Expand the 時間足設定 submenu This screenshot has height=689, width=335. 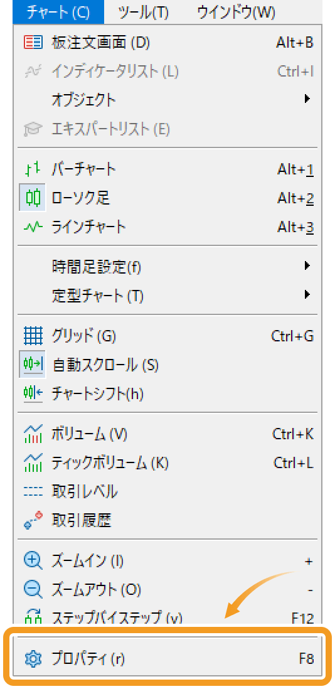pyautogui.click(x=167, y=266)
